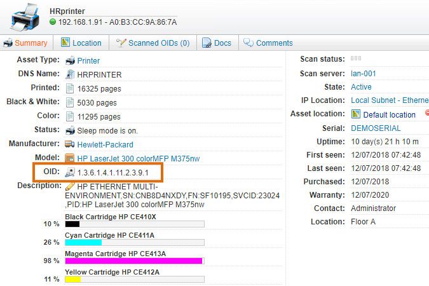Open the Hewlett-Packard manufacturer link
This screenshot has width=429, height=286.
pos(106,145)
